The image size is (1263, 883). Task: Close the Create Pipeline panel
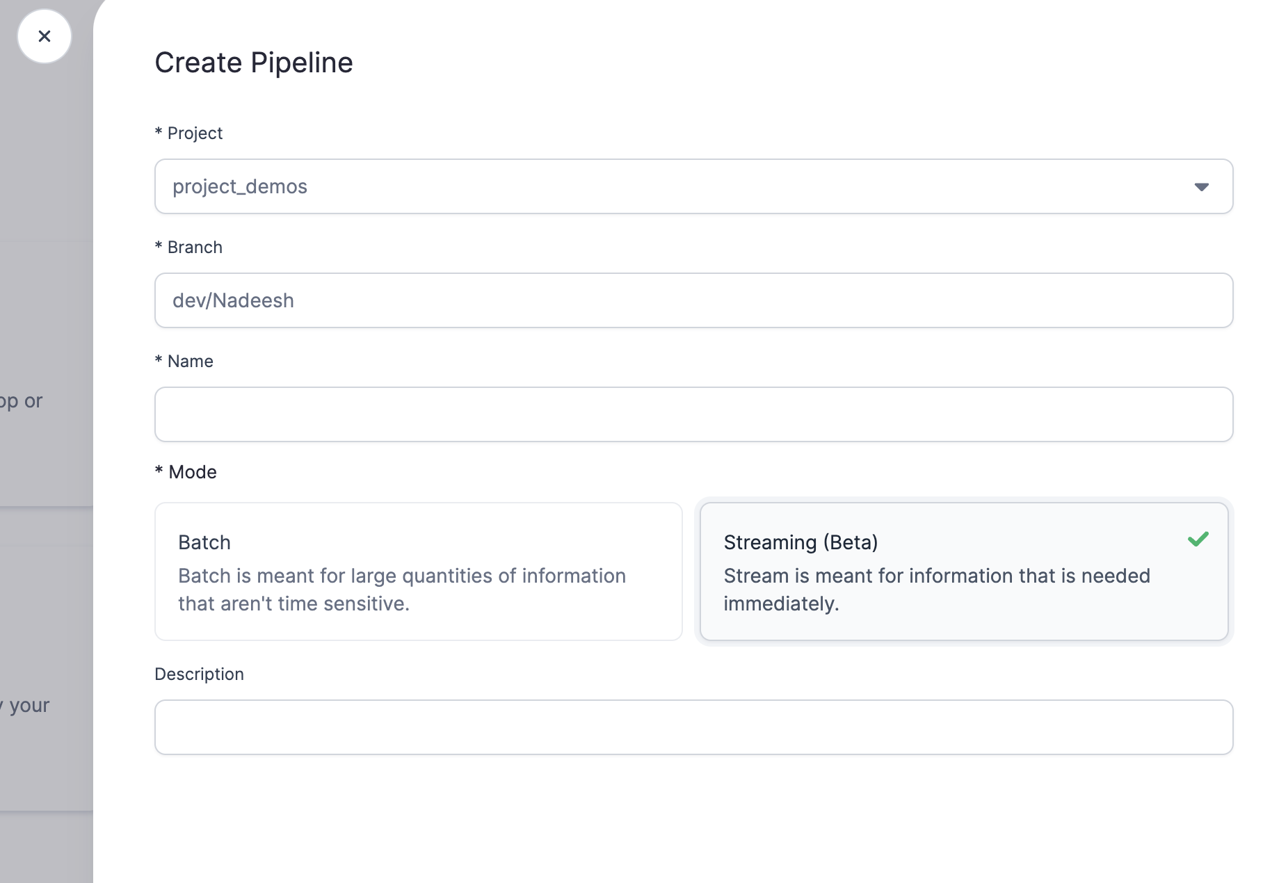point(45,36)
